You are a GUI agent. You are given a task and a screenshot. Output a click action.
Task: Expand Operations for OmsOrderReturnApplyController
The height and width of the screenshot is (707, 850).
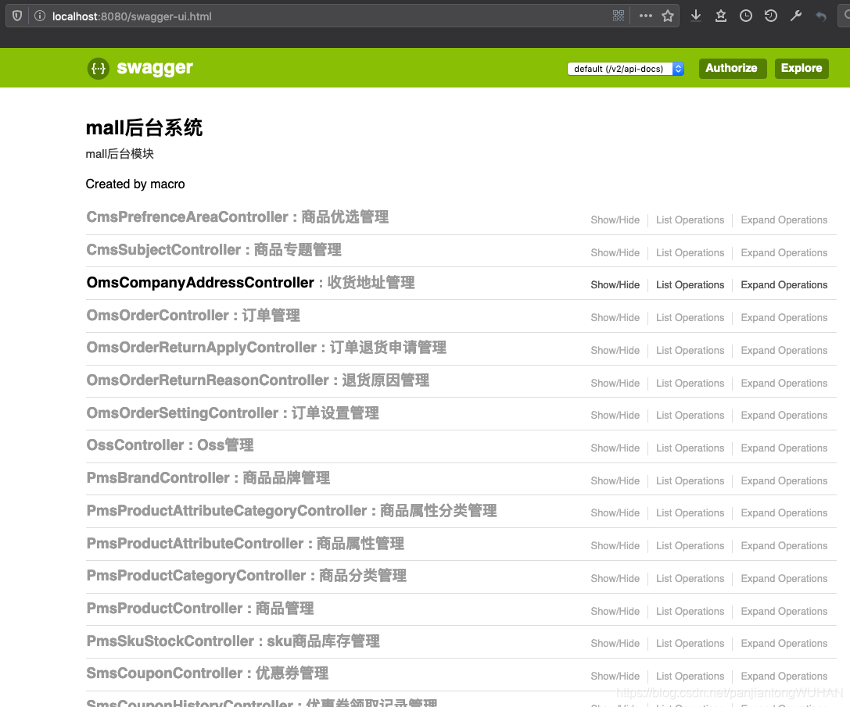(x=784, y=351)
